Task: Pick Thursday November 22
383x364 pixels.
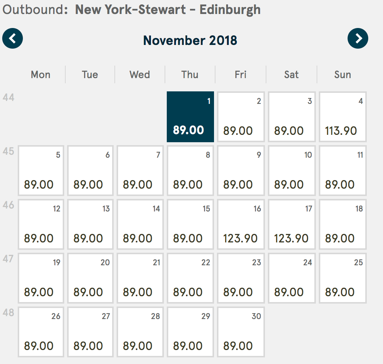Action: click(x=190, y=278)
